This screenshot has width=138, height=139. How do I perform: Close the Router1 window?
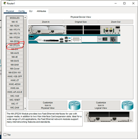pos(133,3)
